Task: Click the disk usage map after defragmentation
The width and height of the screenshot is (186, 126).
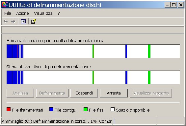Action: pos(93,77)
